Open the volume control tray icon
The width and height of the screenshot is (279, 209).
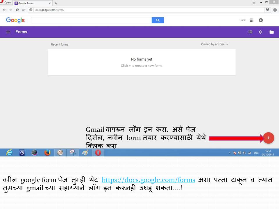point(244,153)
